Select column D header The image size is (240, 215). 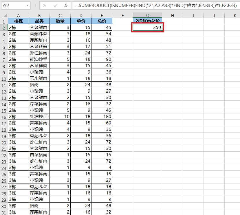click(81, 15)
